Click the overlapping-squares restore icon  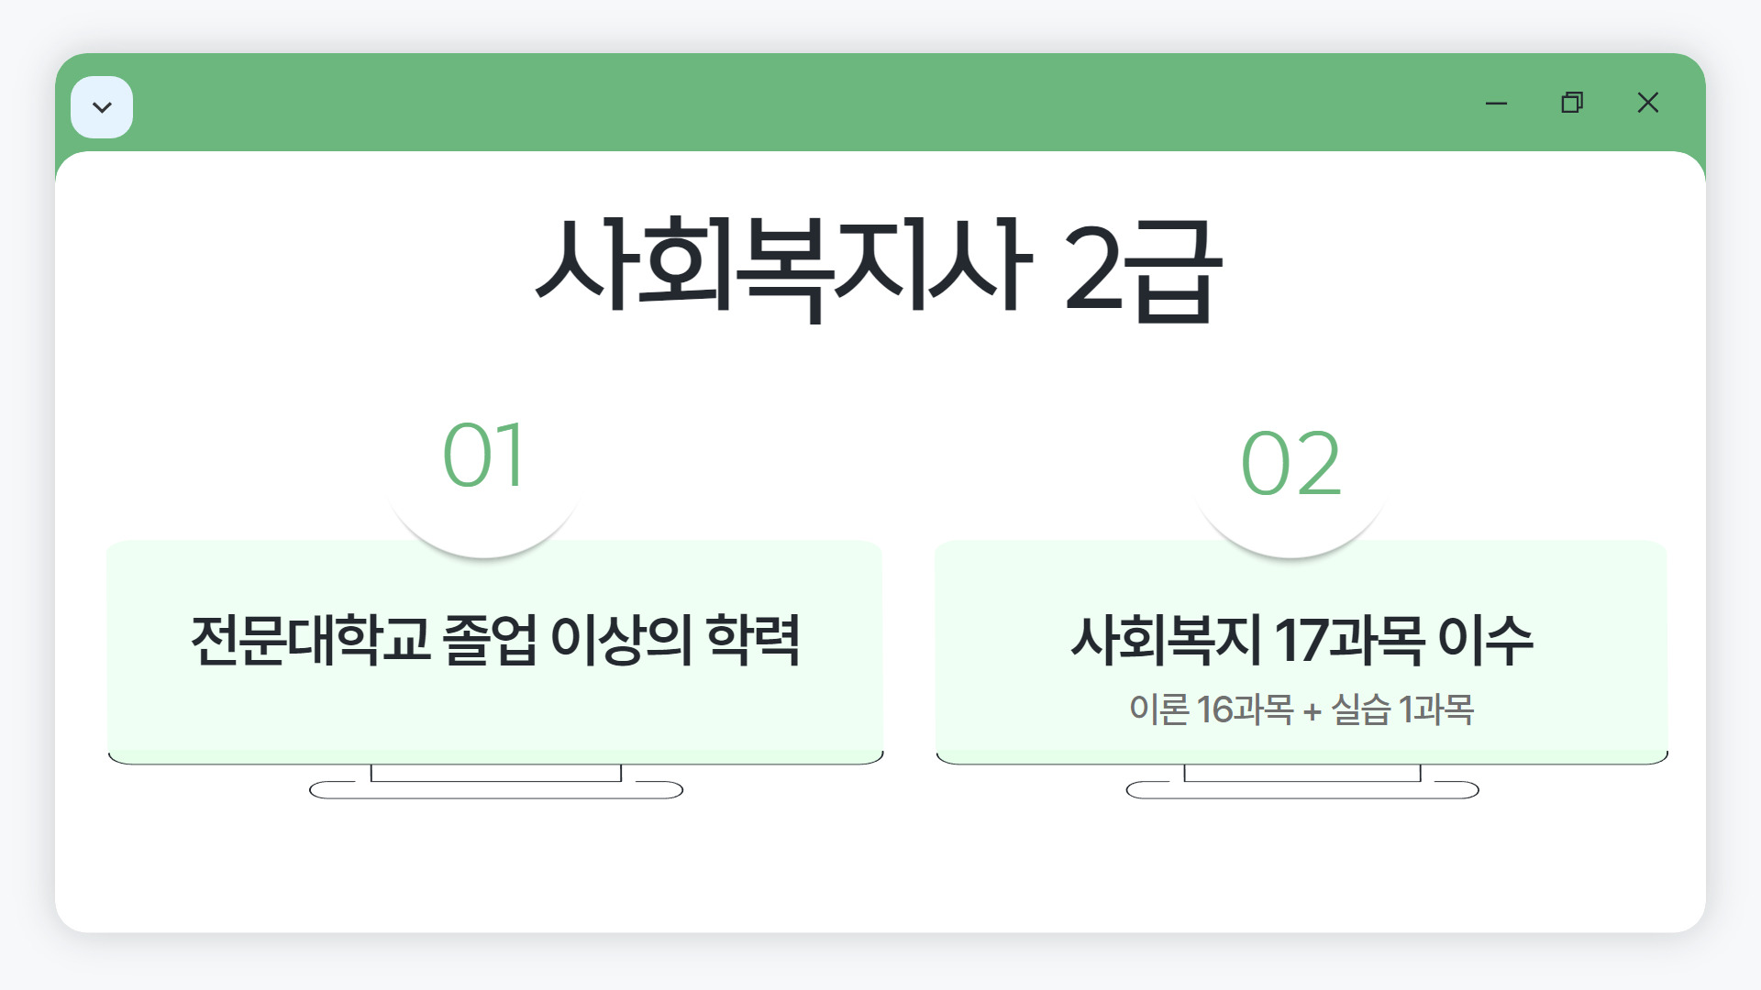pyautogui.click(x=1572, y=103)
